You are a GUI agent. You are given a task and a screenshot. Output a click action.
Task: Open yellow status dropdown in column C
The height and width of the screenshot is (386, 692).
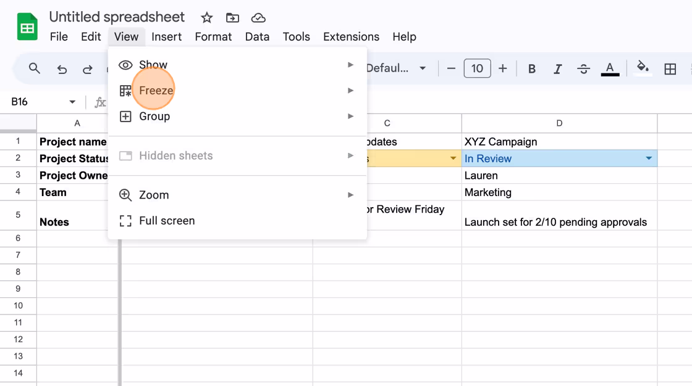pyautogui.click(x=453, y=158)
